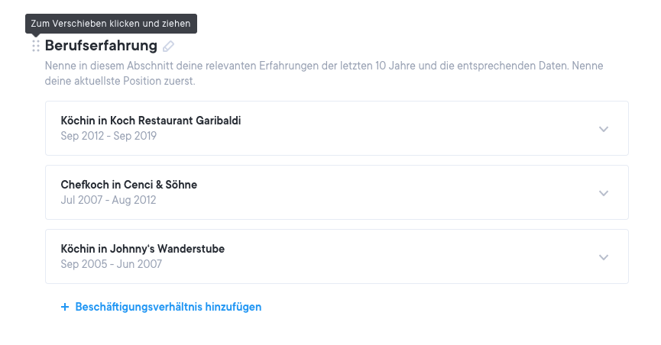Click the first line of the section description
This screenshot has width=661, height=345.
tap(324, 66)
